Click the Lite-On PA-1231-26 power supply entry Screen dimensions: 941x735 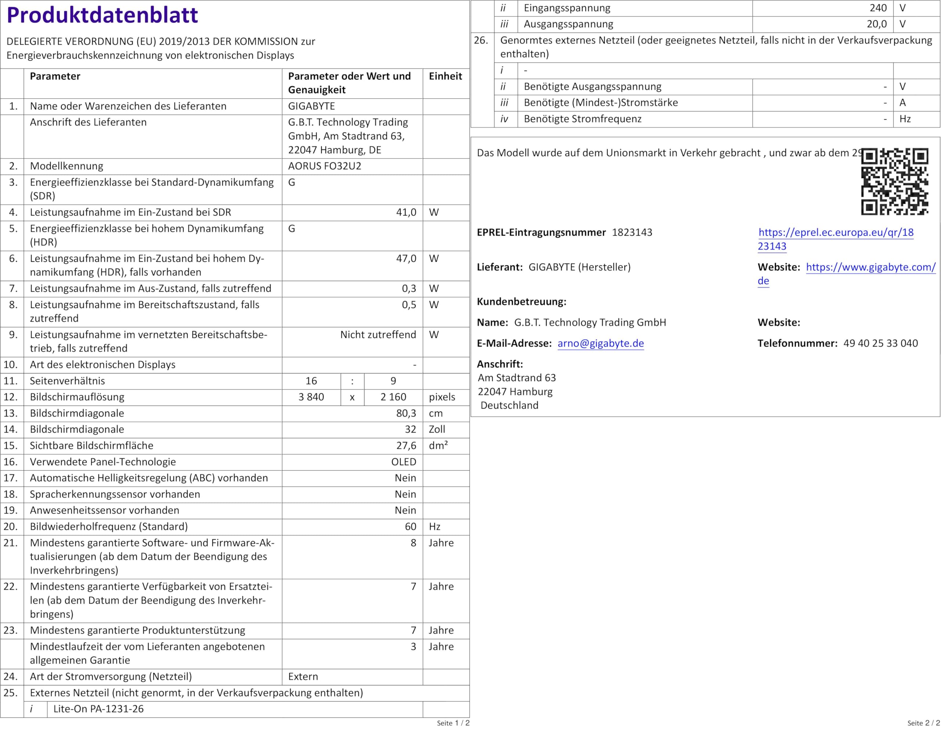point(98,709)
